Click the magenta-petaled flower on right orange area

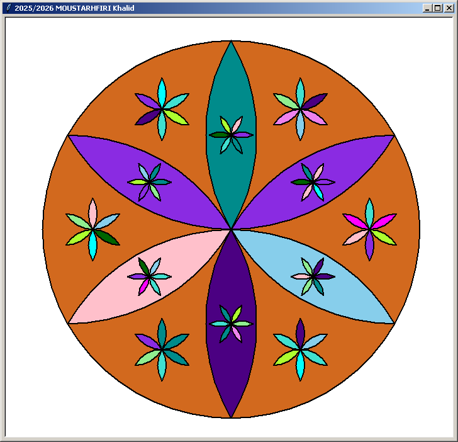(369, 229)
